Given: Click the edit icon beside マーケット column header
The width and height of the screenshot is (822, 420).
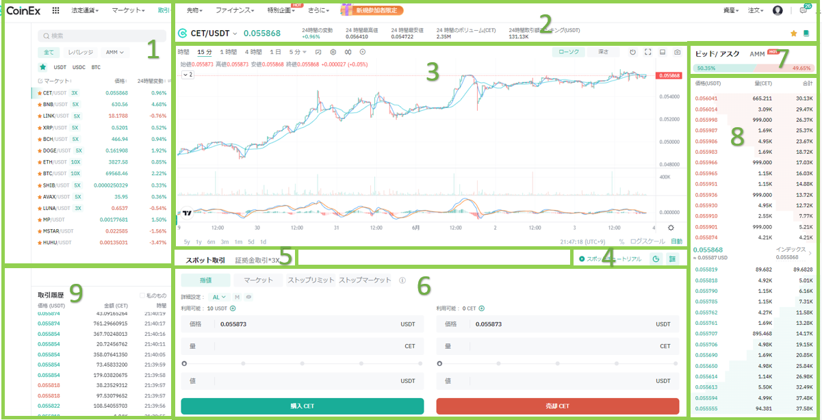Looking at the screenshot, I should tap(39, 81).
